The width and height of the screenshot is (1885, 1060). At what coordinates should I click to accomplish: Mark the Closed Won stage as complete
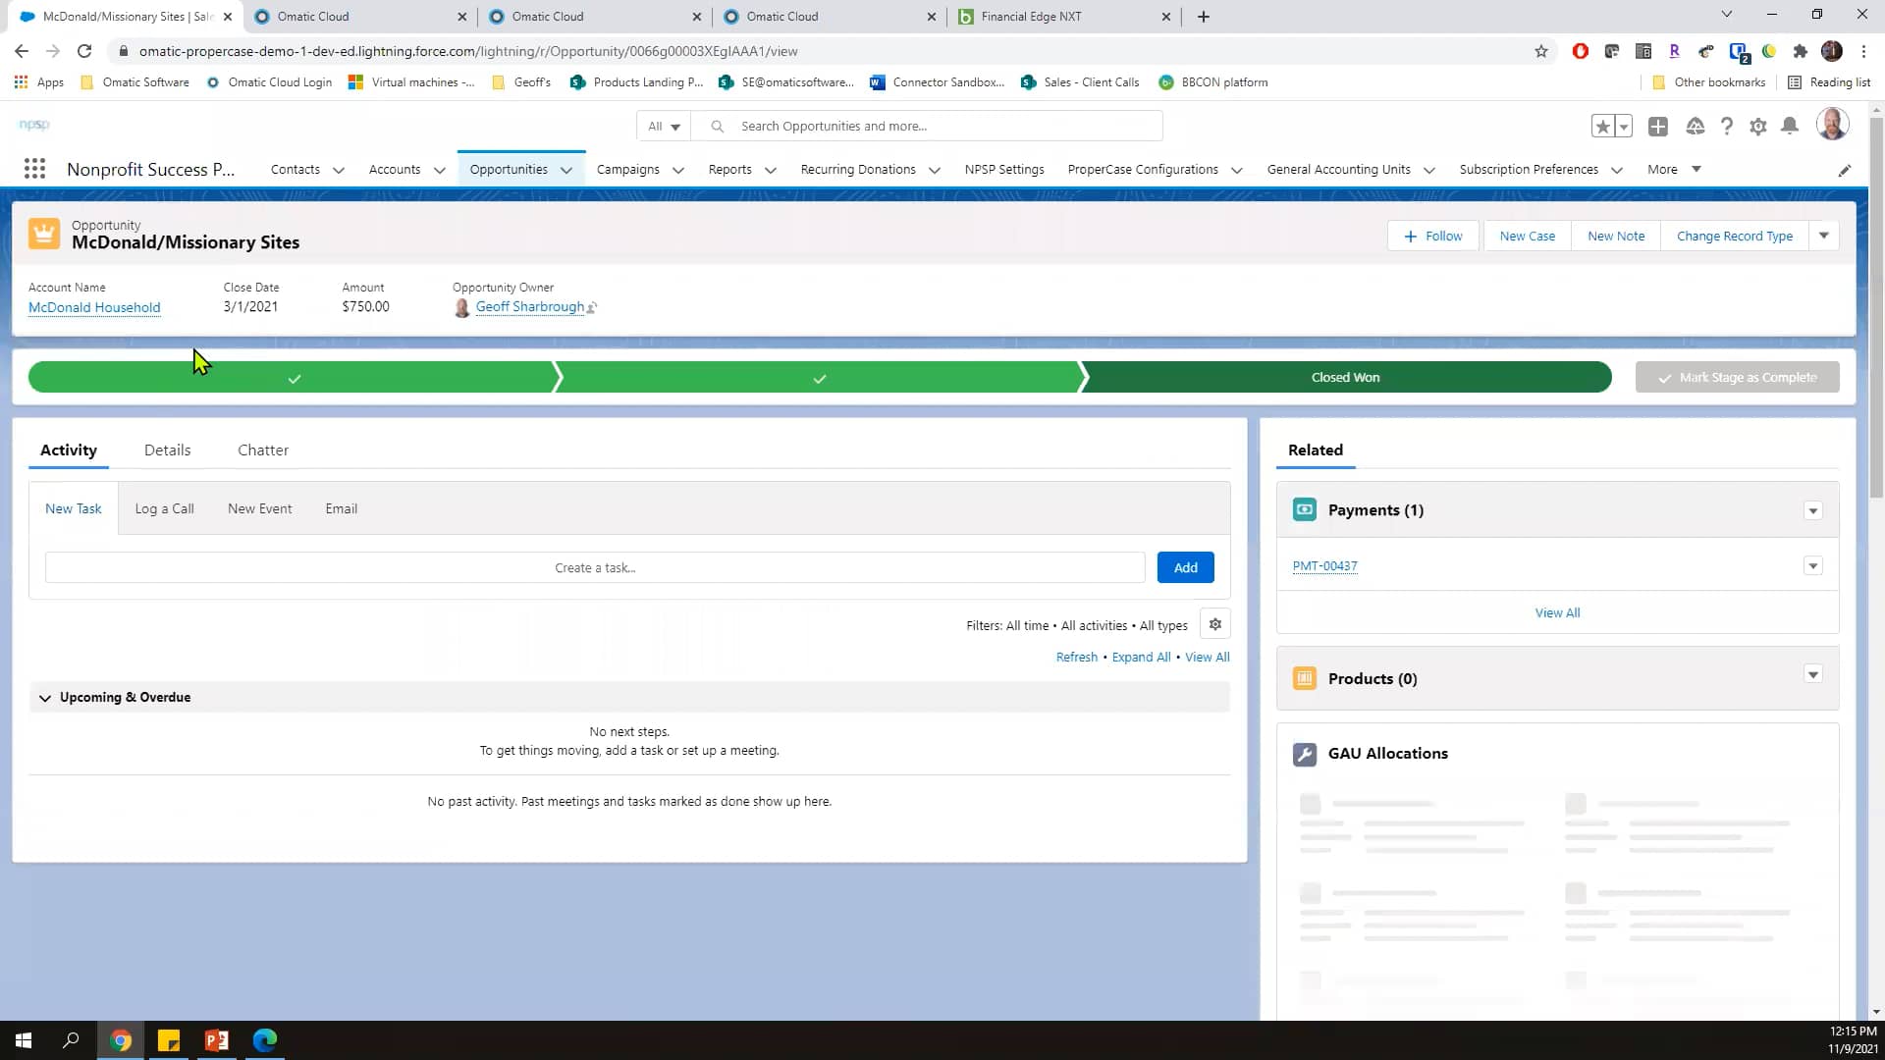pos(1736,377)
